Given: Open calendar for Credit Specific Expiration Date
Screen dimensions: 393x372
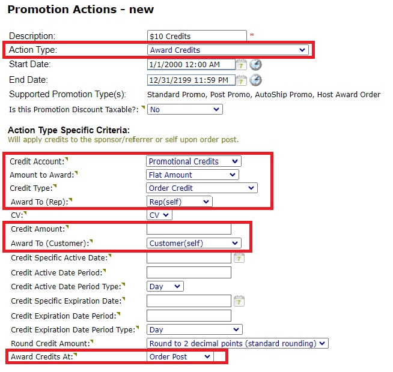Looking at the screenshot, I should pos(239,301).
